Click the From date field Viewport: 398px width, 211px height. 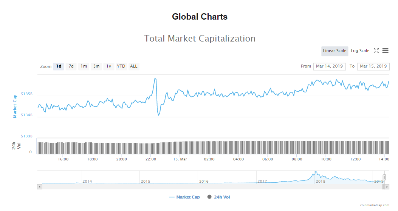pos(329,66)
